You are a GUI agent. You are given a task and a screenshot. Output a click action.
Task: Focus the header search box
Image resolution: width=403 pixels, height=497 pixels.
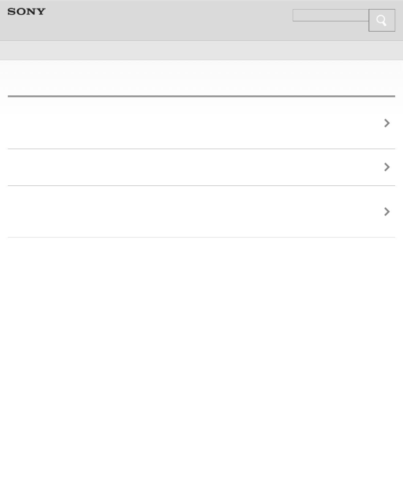tap(331, 15)
